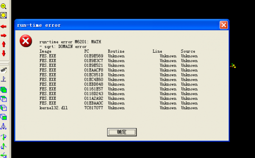Rotate about the green upward arrow axis
This screenshot has width=255, height=158.
[3, 146]
